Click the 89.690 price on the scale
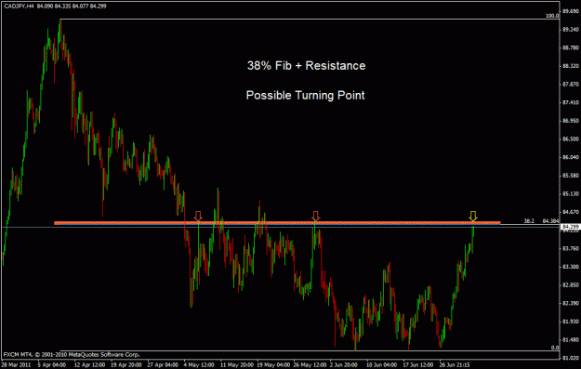The width and height of the screenshot is (581, 369). tap(571, 11)
